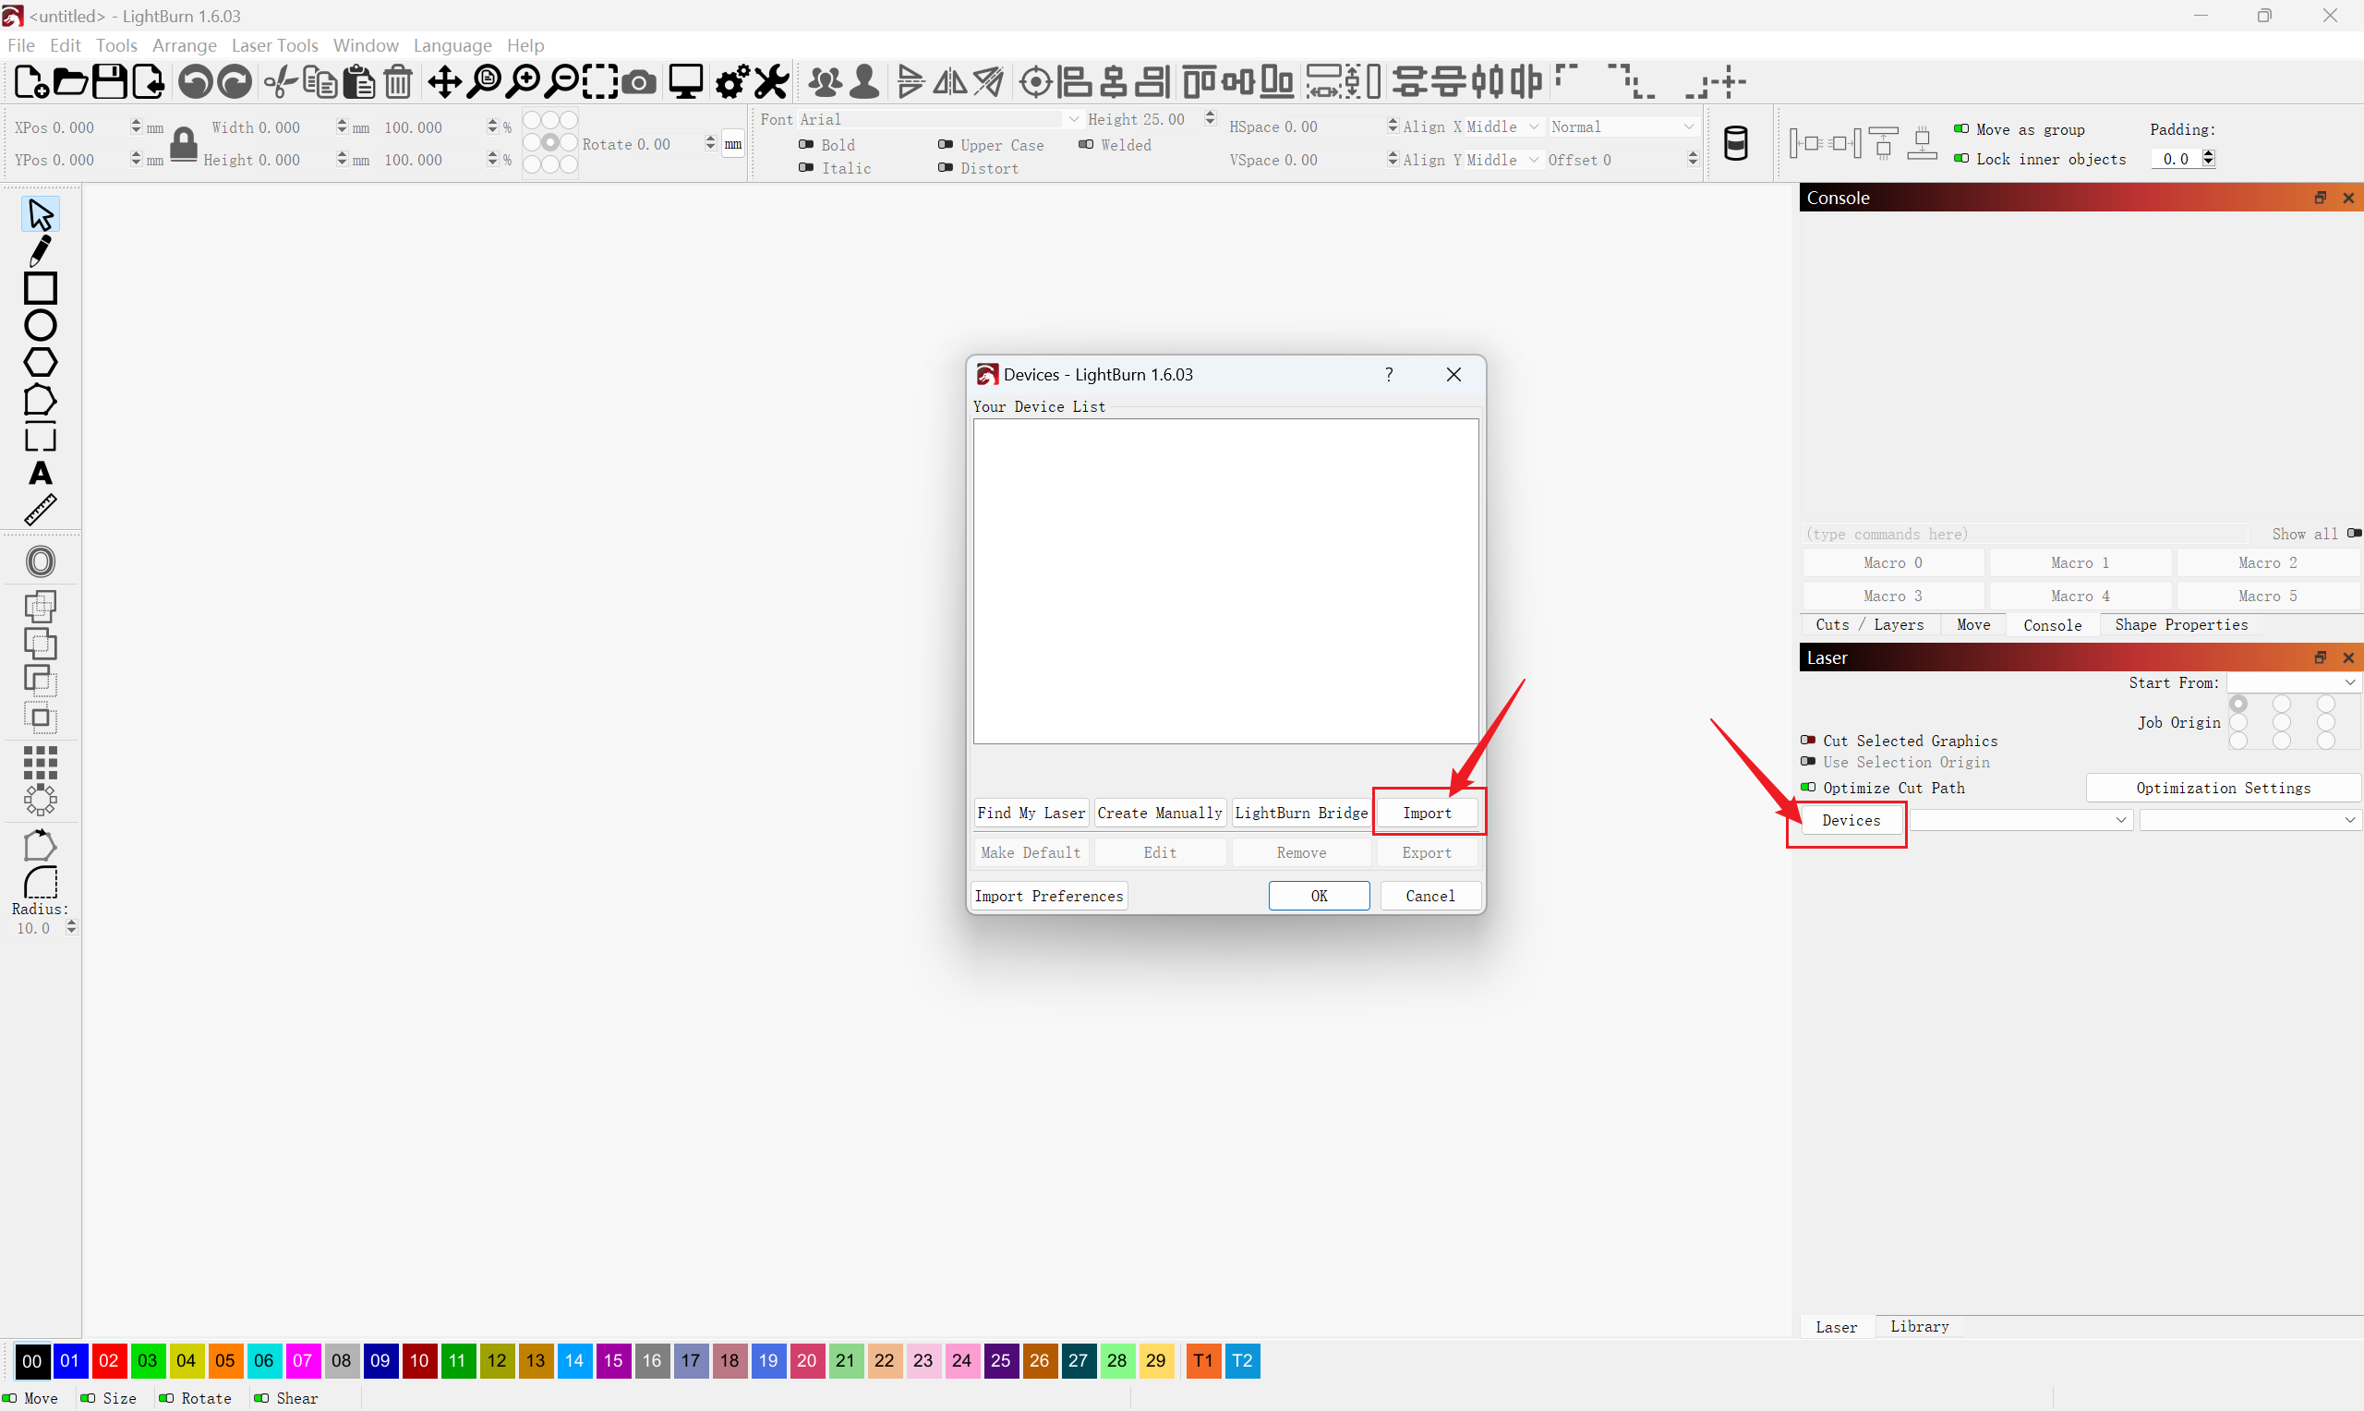Click LightBurn Bridge button
The image size is (2364, 1411).
click(x=1300, y=813)
